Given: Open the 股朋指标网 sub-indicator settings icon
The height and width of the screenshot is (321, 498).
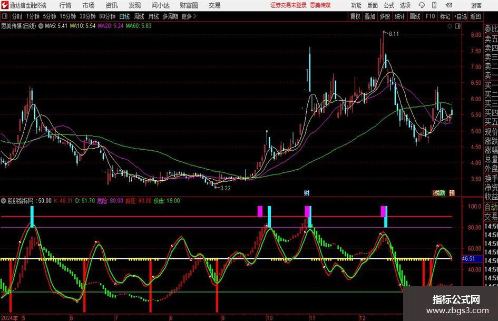Looking at the screenshot, I should click(x=4, y=201).
